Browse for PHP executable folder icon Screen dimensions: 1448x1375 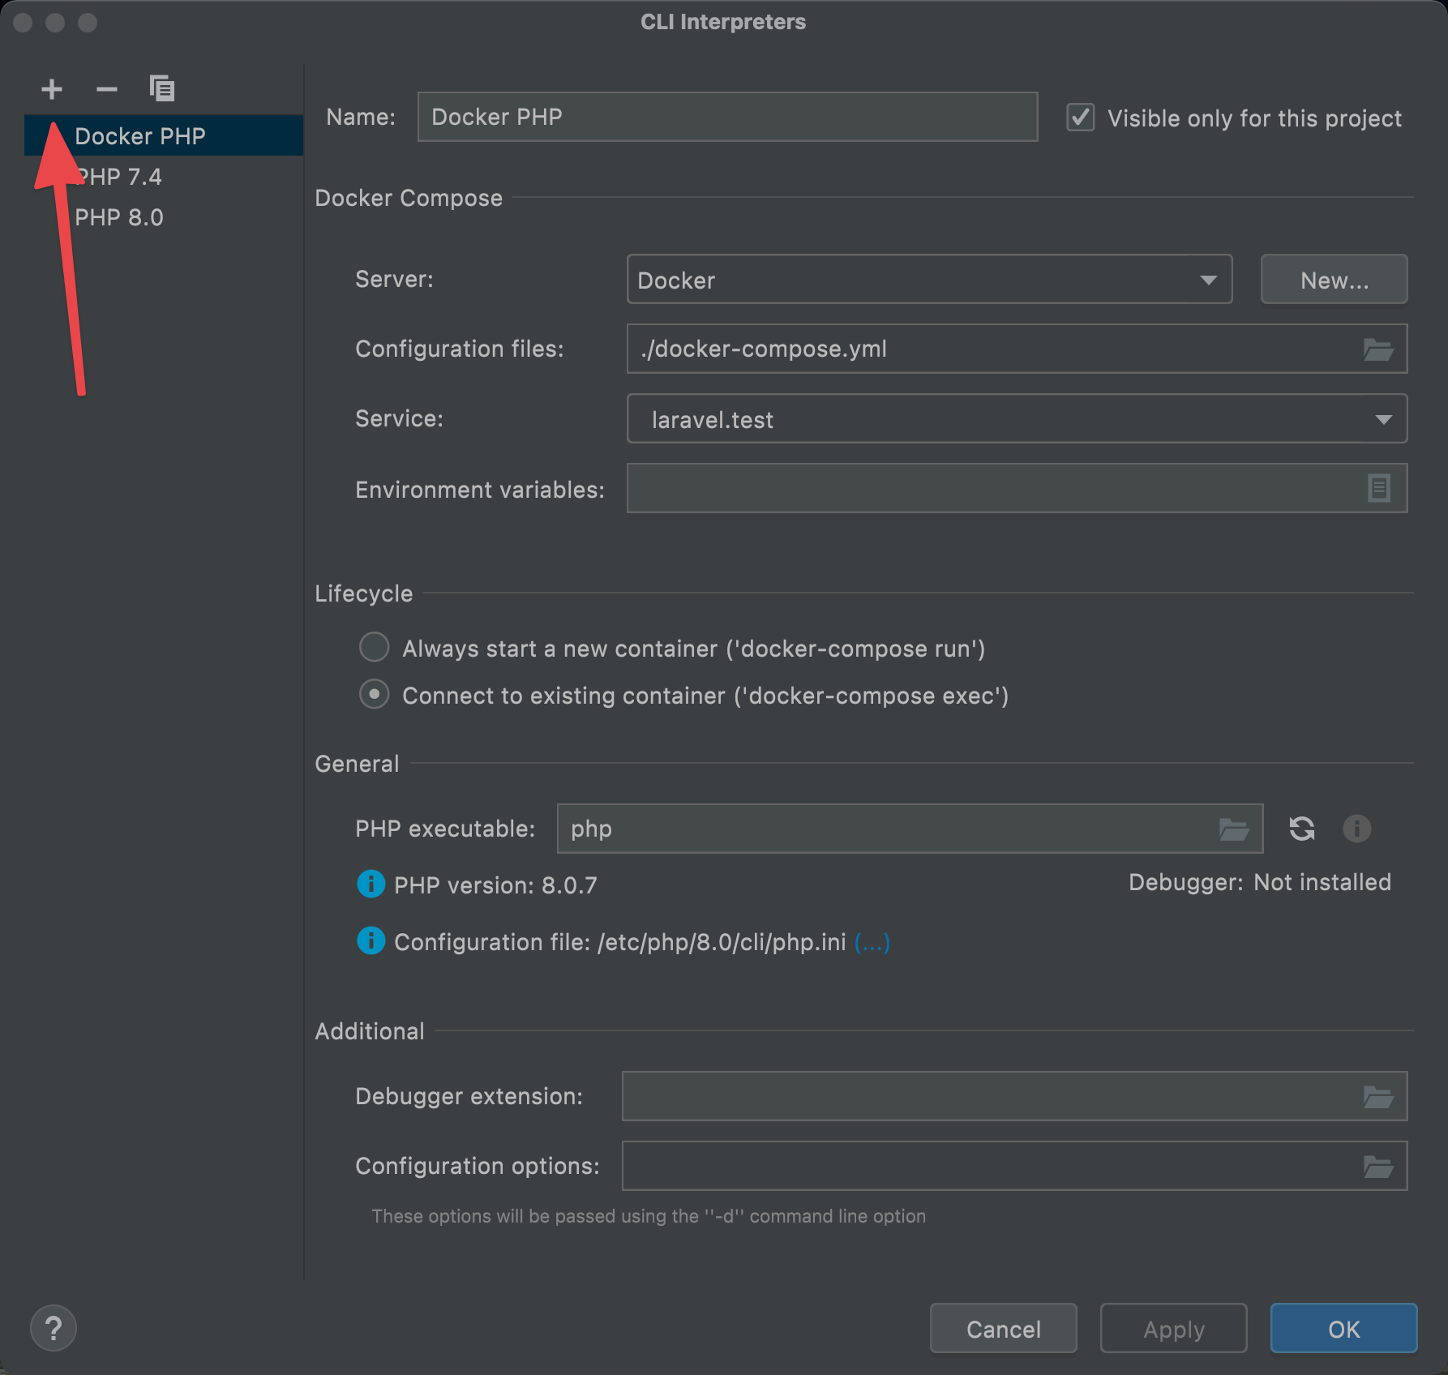tap(1233, 829)
